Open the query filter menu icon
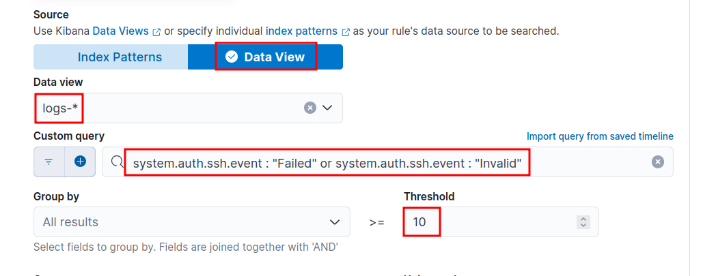Image resolution: width=703 pixels, height=276 pixels. pyautogui.click(x=49, y=162)
